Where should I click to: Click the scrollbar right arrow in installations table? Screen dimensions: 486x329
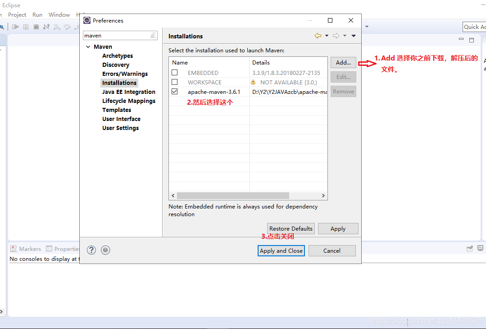pyautogui.click(x=323, y=196)
